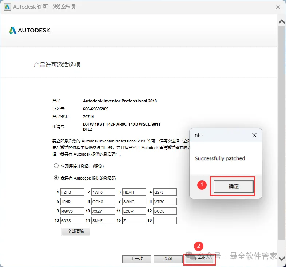Close the Info dialog with X

pyautogui.click(x=254, y=135)
